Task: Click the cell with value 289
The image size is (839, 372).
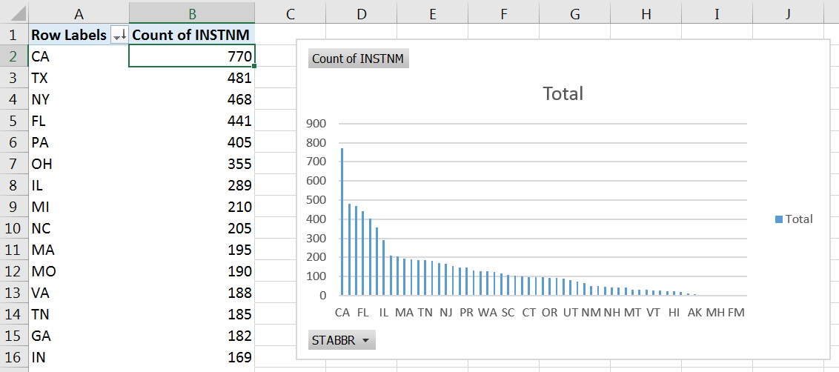Action: click(191, 185)
